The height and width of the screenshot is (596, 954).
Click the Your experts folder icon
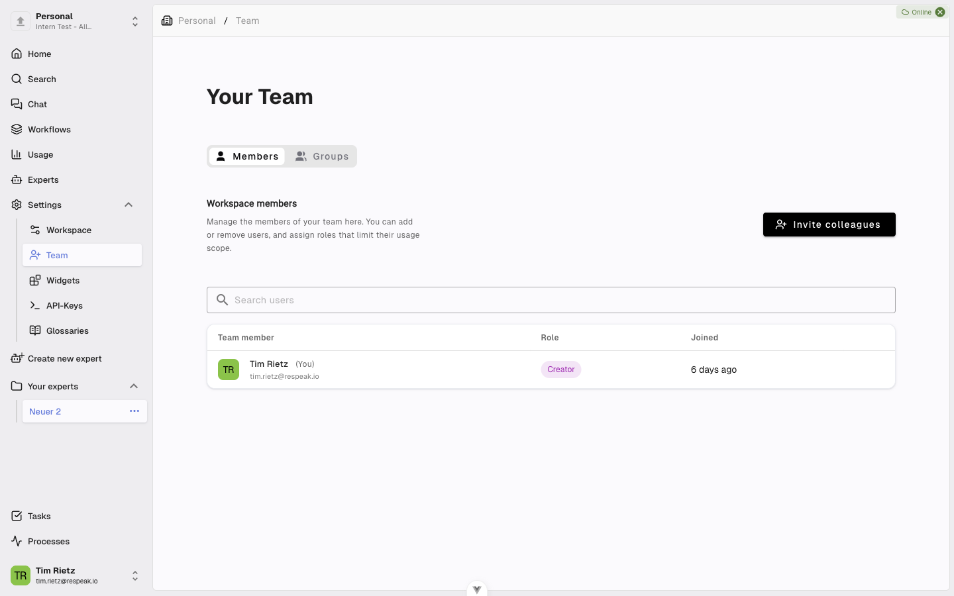click(17, 386)
